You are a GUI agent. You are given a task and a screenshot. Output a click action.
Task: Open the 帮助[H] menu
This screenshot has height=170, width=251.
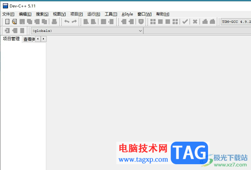(163, 14)
